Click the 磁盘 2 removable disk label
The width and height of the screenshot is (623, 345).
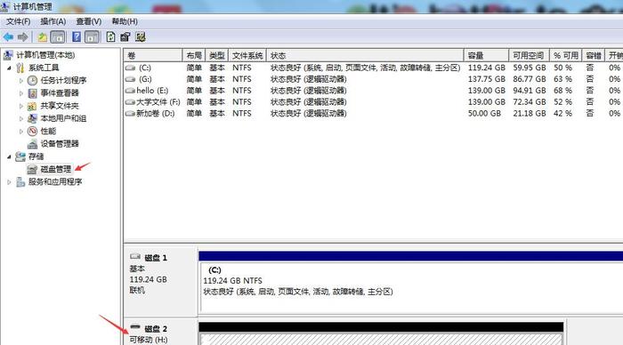coord(156,329)
